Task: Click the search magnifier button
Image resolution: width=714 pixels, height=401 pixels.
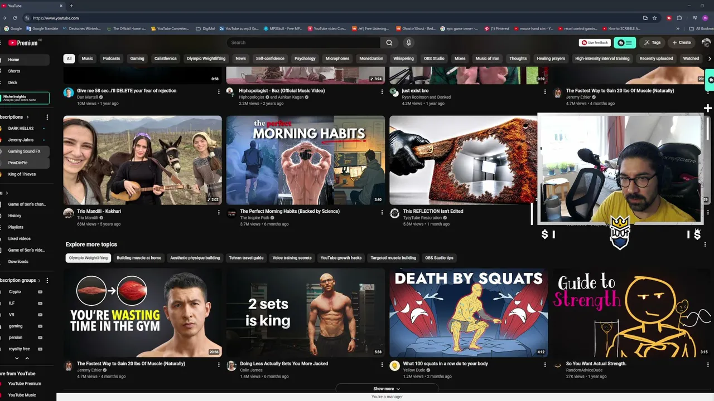Action: point(389,43)
